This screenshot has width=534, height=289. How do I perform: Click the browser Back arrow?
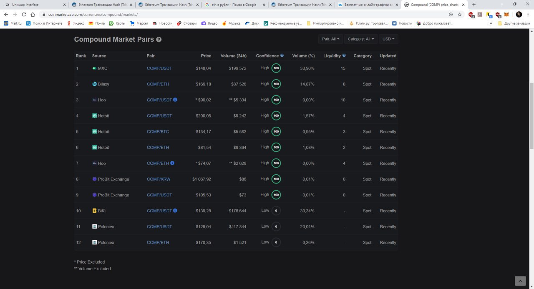click(x=6, y=14)
